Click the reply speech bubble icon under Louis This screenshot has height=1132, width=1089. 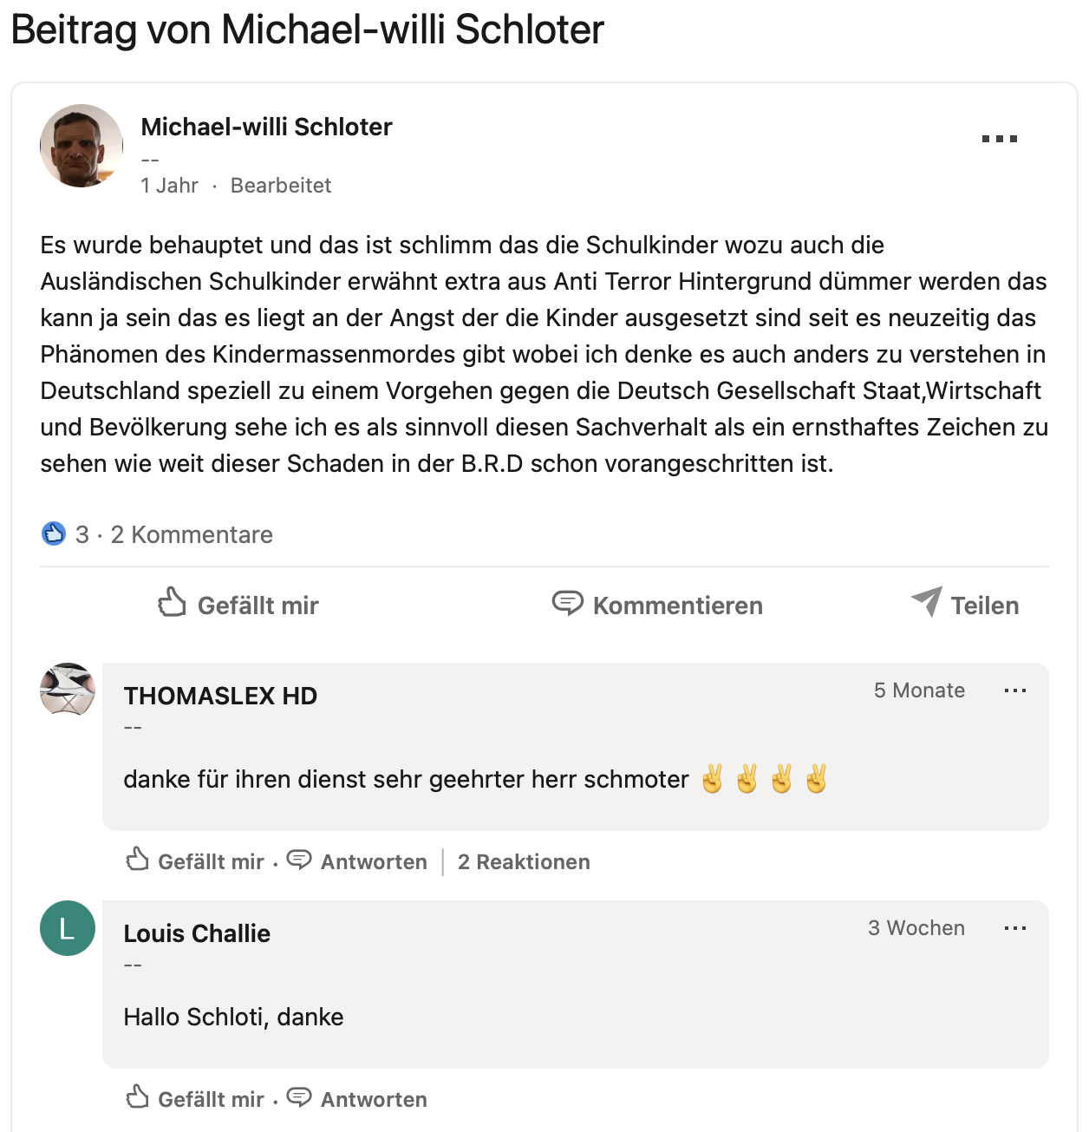299,1097
